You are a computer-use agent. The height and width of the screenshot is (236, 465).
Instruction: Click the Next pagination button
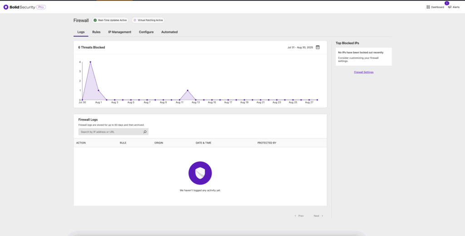tap(318, 216)
